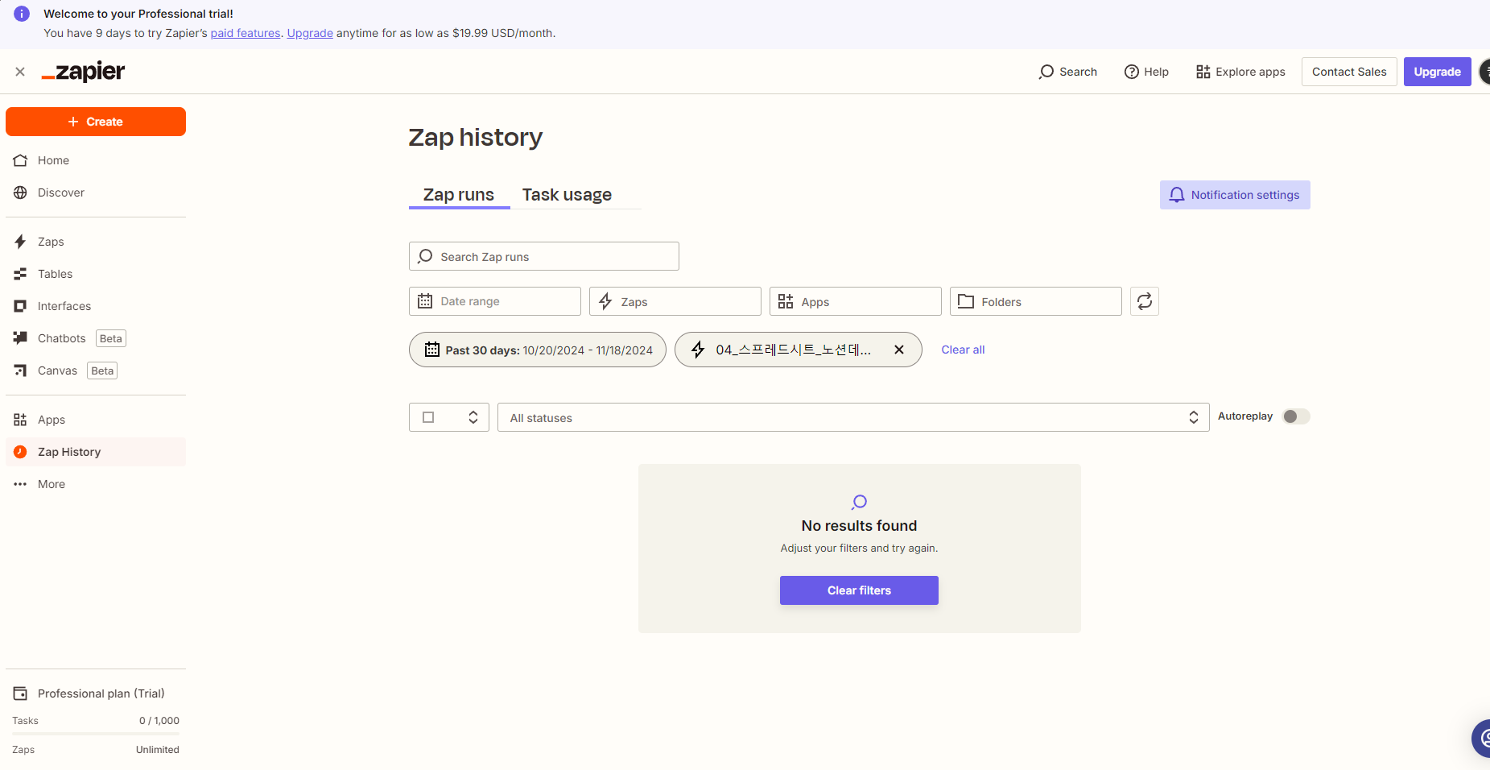Image resolution: width=1490 pixels, height=770 pixels.
Task: Open the chat support bubble
Action: tap(1481, 738)
